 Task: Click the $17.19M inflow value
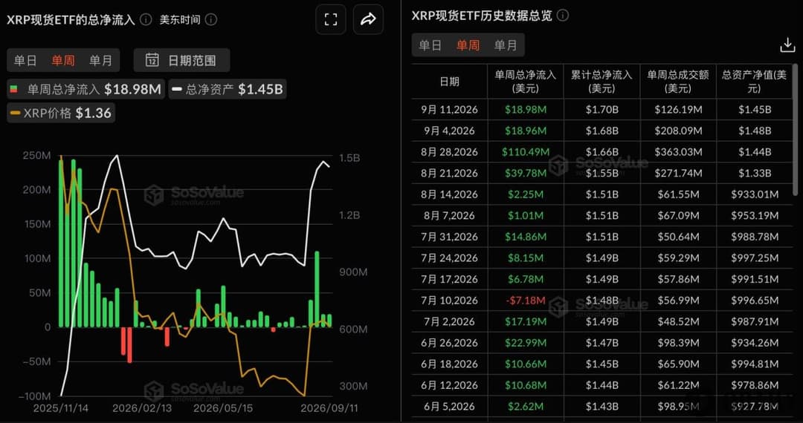526,321
